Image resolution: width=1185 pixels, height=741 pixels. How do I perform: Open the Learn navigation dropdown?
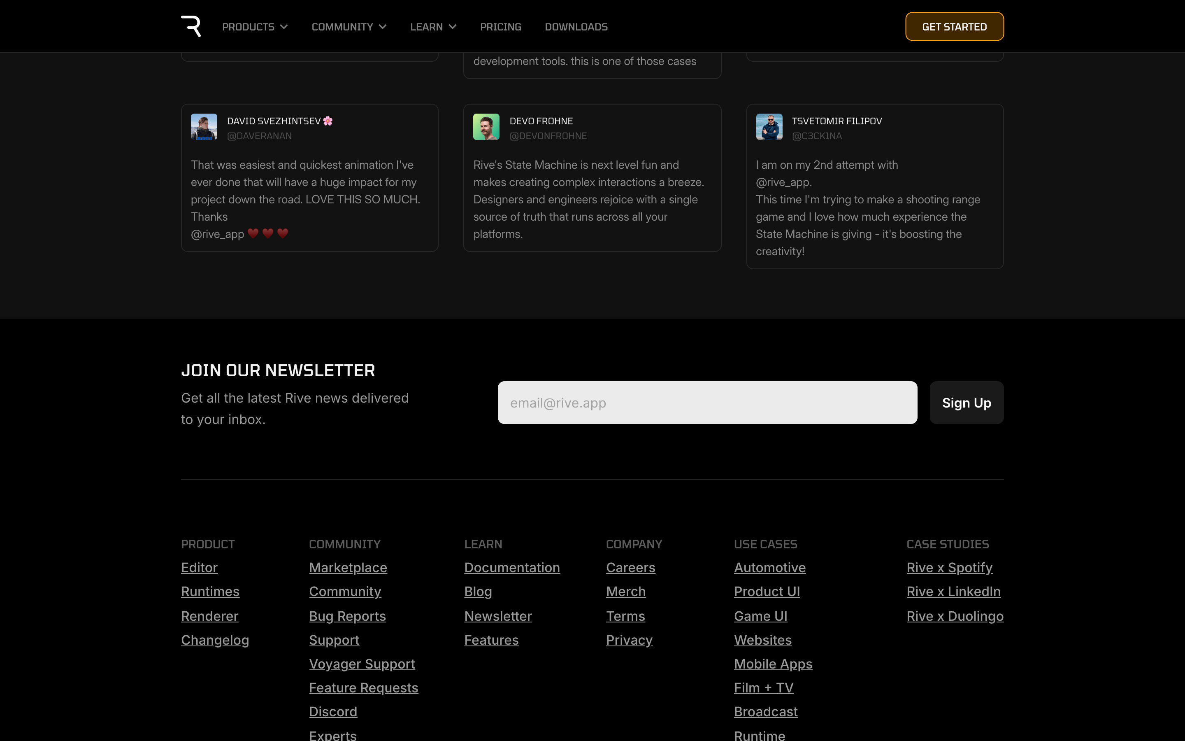(433, 27)
